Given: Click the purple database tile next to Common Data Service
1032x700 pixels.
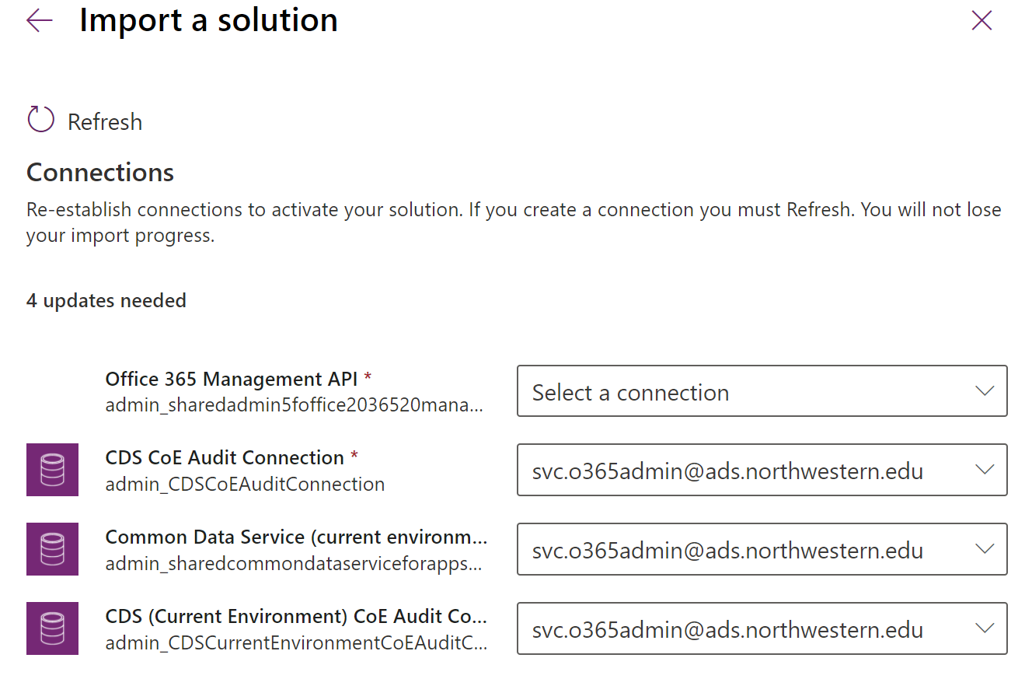Looking at the screenshot, I should tap(52, 549).
